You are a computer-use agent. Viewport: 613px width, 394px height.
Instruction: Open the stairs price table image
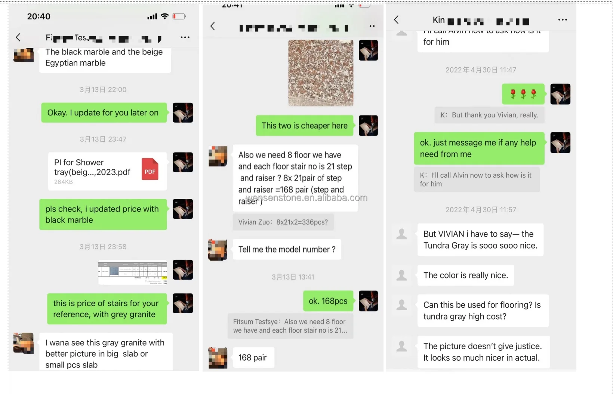point(133,273)
